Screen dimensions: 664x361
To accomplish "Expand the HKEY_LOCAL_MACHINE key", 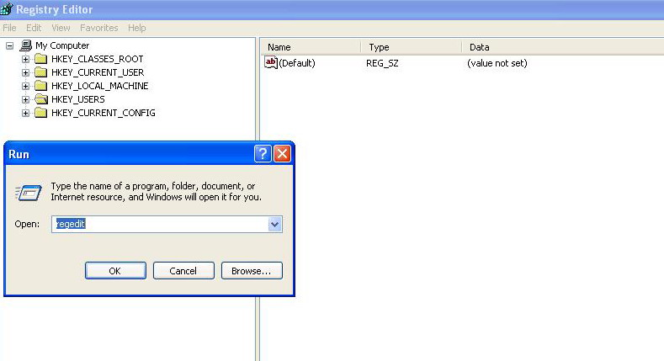I will (25, 87).
